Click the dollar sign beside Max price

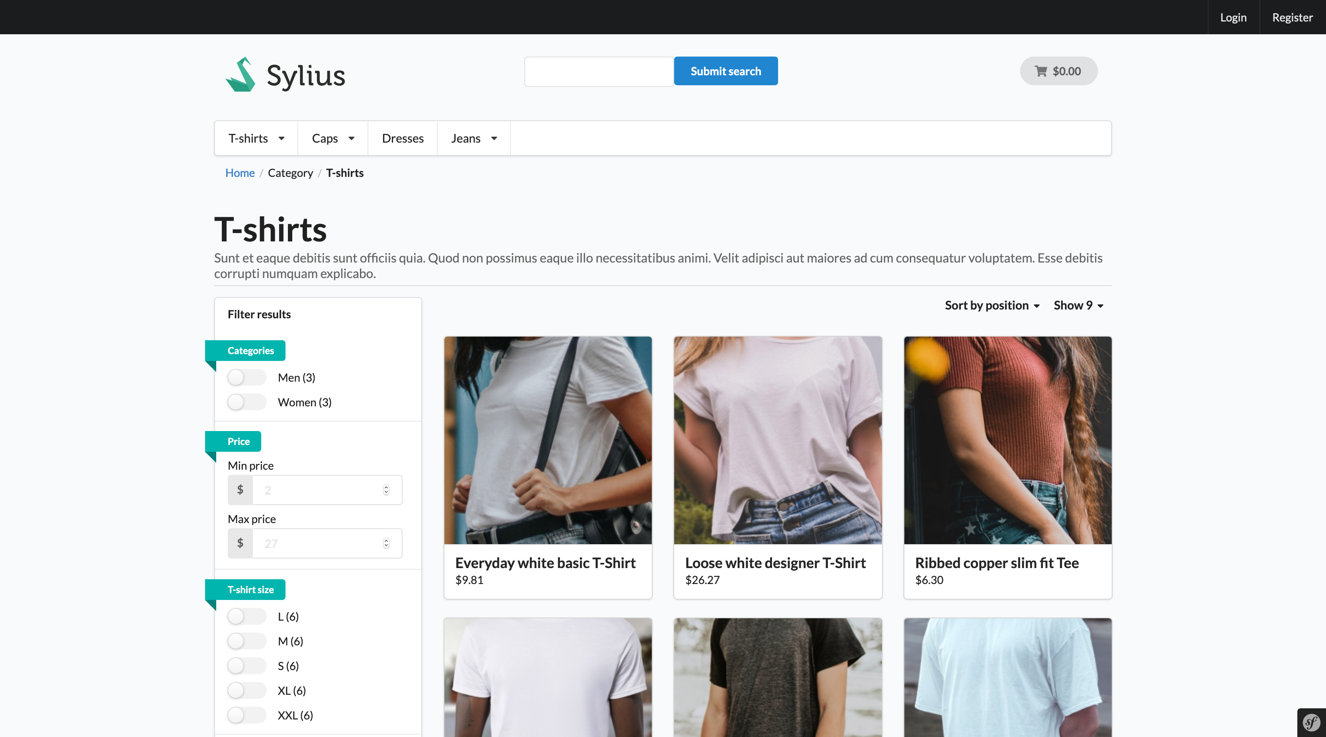[240, 543]
